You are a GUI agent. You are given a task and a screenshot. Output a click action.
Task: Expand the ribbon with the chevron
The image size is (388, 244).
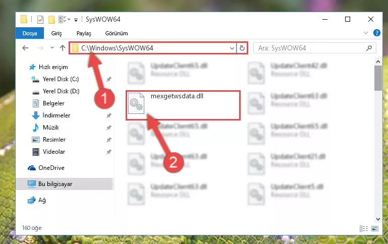click(365, 33)
